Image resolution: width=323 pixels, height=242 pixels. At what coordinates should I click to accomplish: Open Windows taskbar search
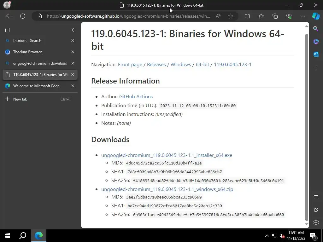pyautogui.click(x=23, y=236)
